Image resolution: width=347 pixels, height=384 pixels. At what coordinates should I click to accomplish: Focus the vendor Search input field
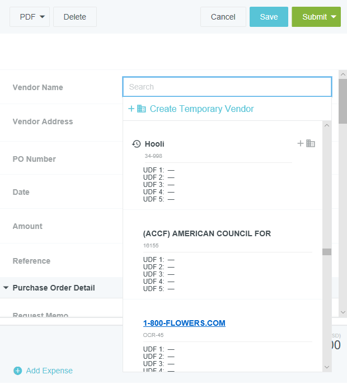click(x=227, y=87)
